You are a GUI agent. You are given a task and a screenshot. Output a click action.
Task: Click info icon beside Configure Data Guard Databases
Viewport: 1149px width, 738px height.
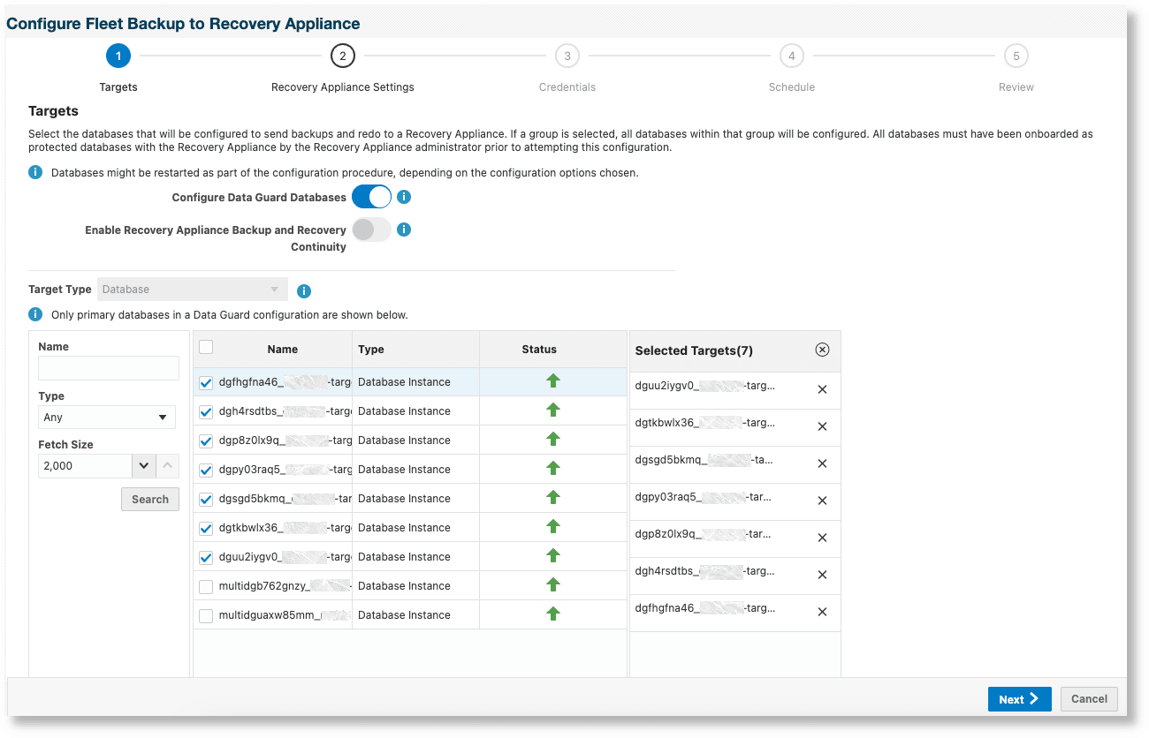coord(404,197)
